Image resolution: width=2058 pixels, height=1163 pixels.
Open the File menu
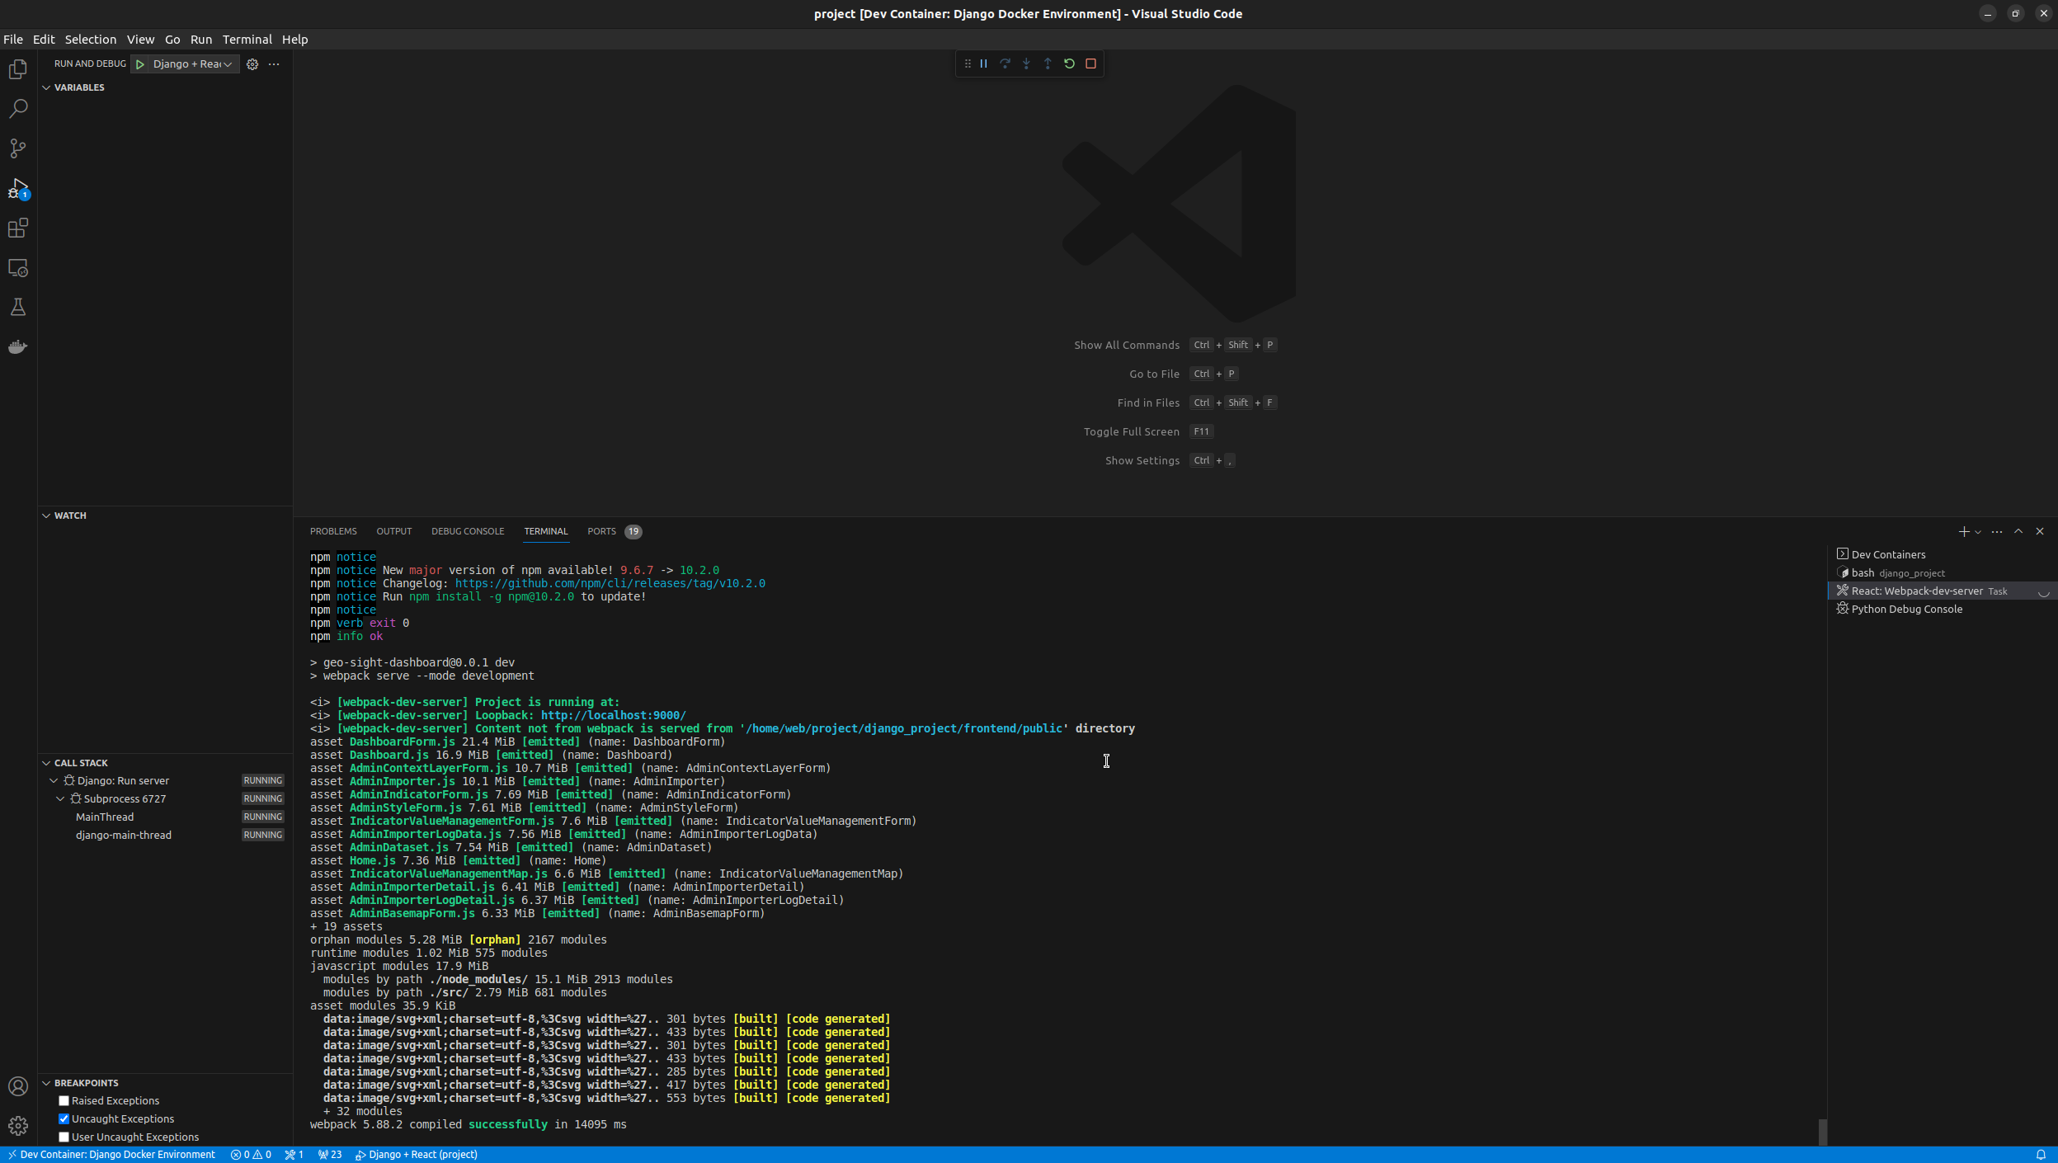point(13,40)
